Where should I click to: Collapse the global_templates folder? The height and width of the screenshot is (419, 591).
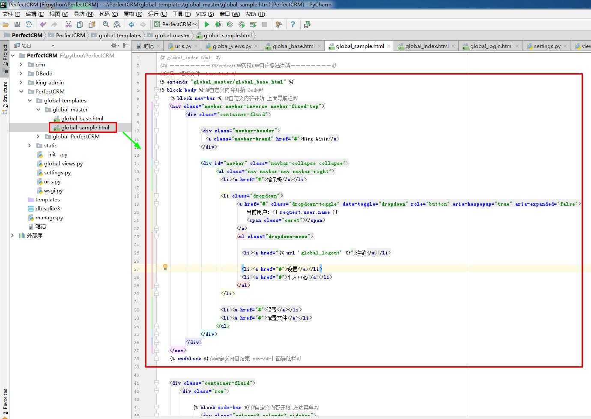coord(30,100)
